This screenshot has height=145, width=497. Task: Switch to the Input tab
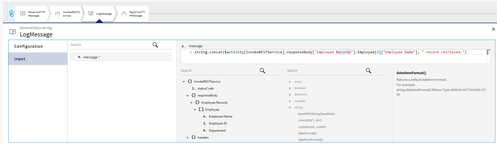tap(20, 59)
